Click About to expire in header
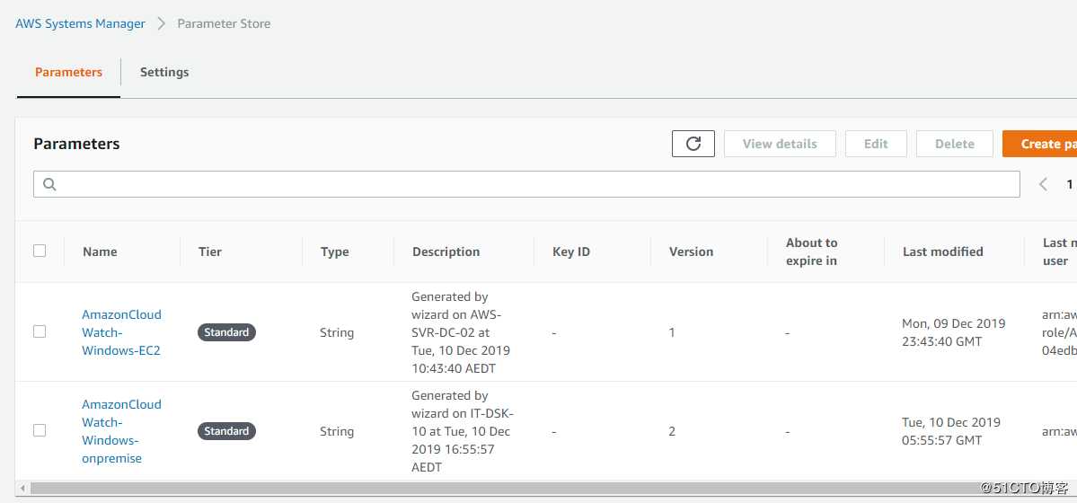This screenshot has width=1077, height=503. coord(811,251)
